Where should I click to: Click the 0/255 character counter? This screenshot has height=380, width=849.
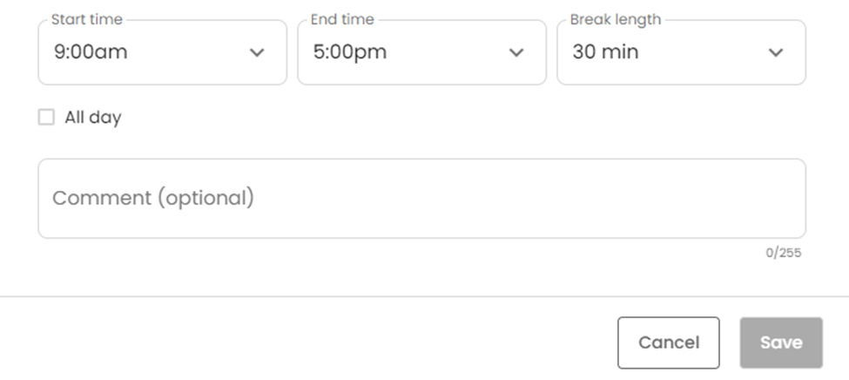(x=784, y=253)
